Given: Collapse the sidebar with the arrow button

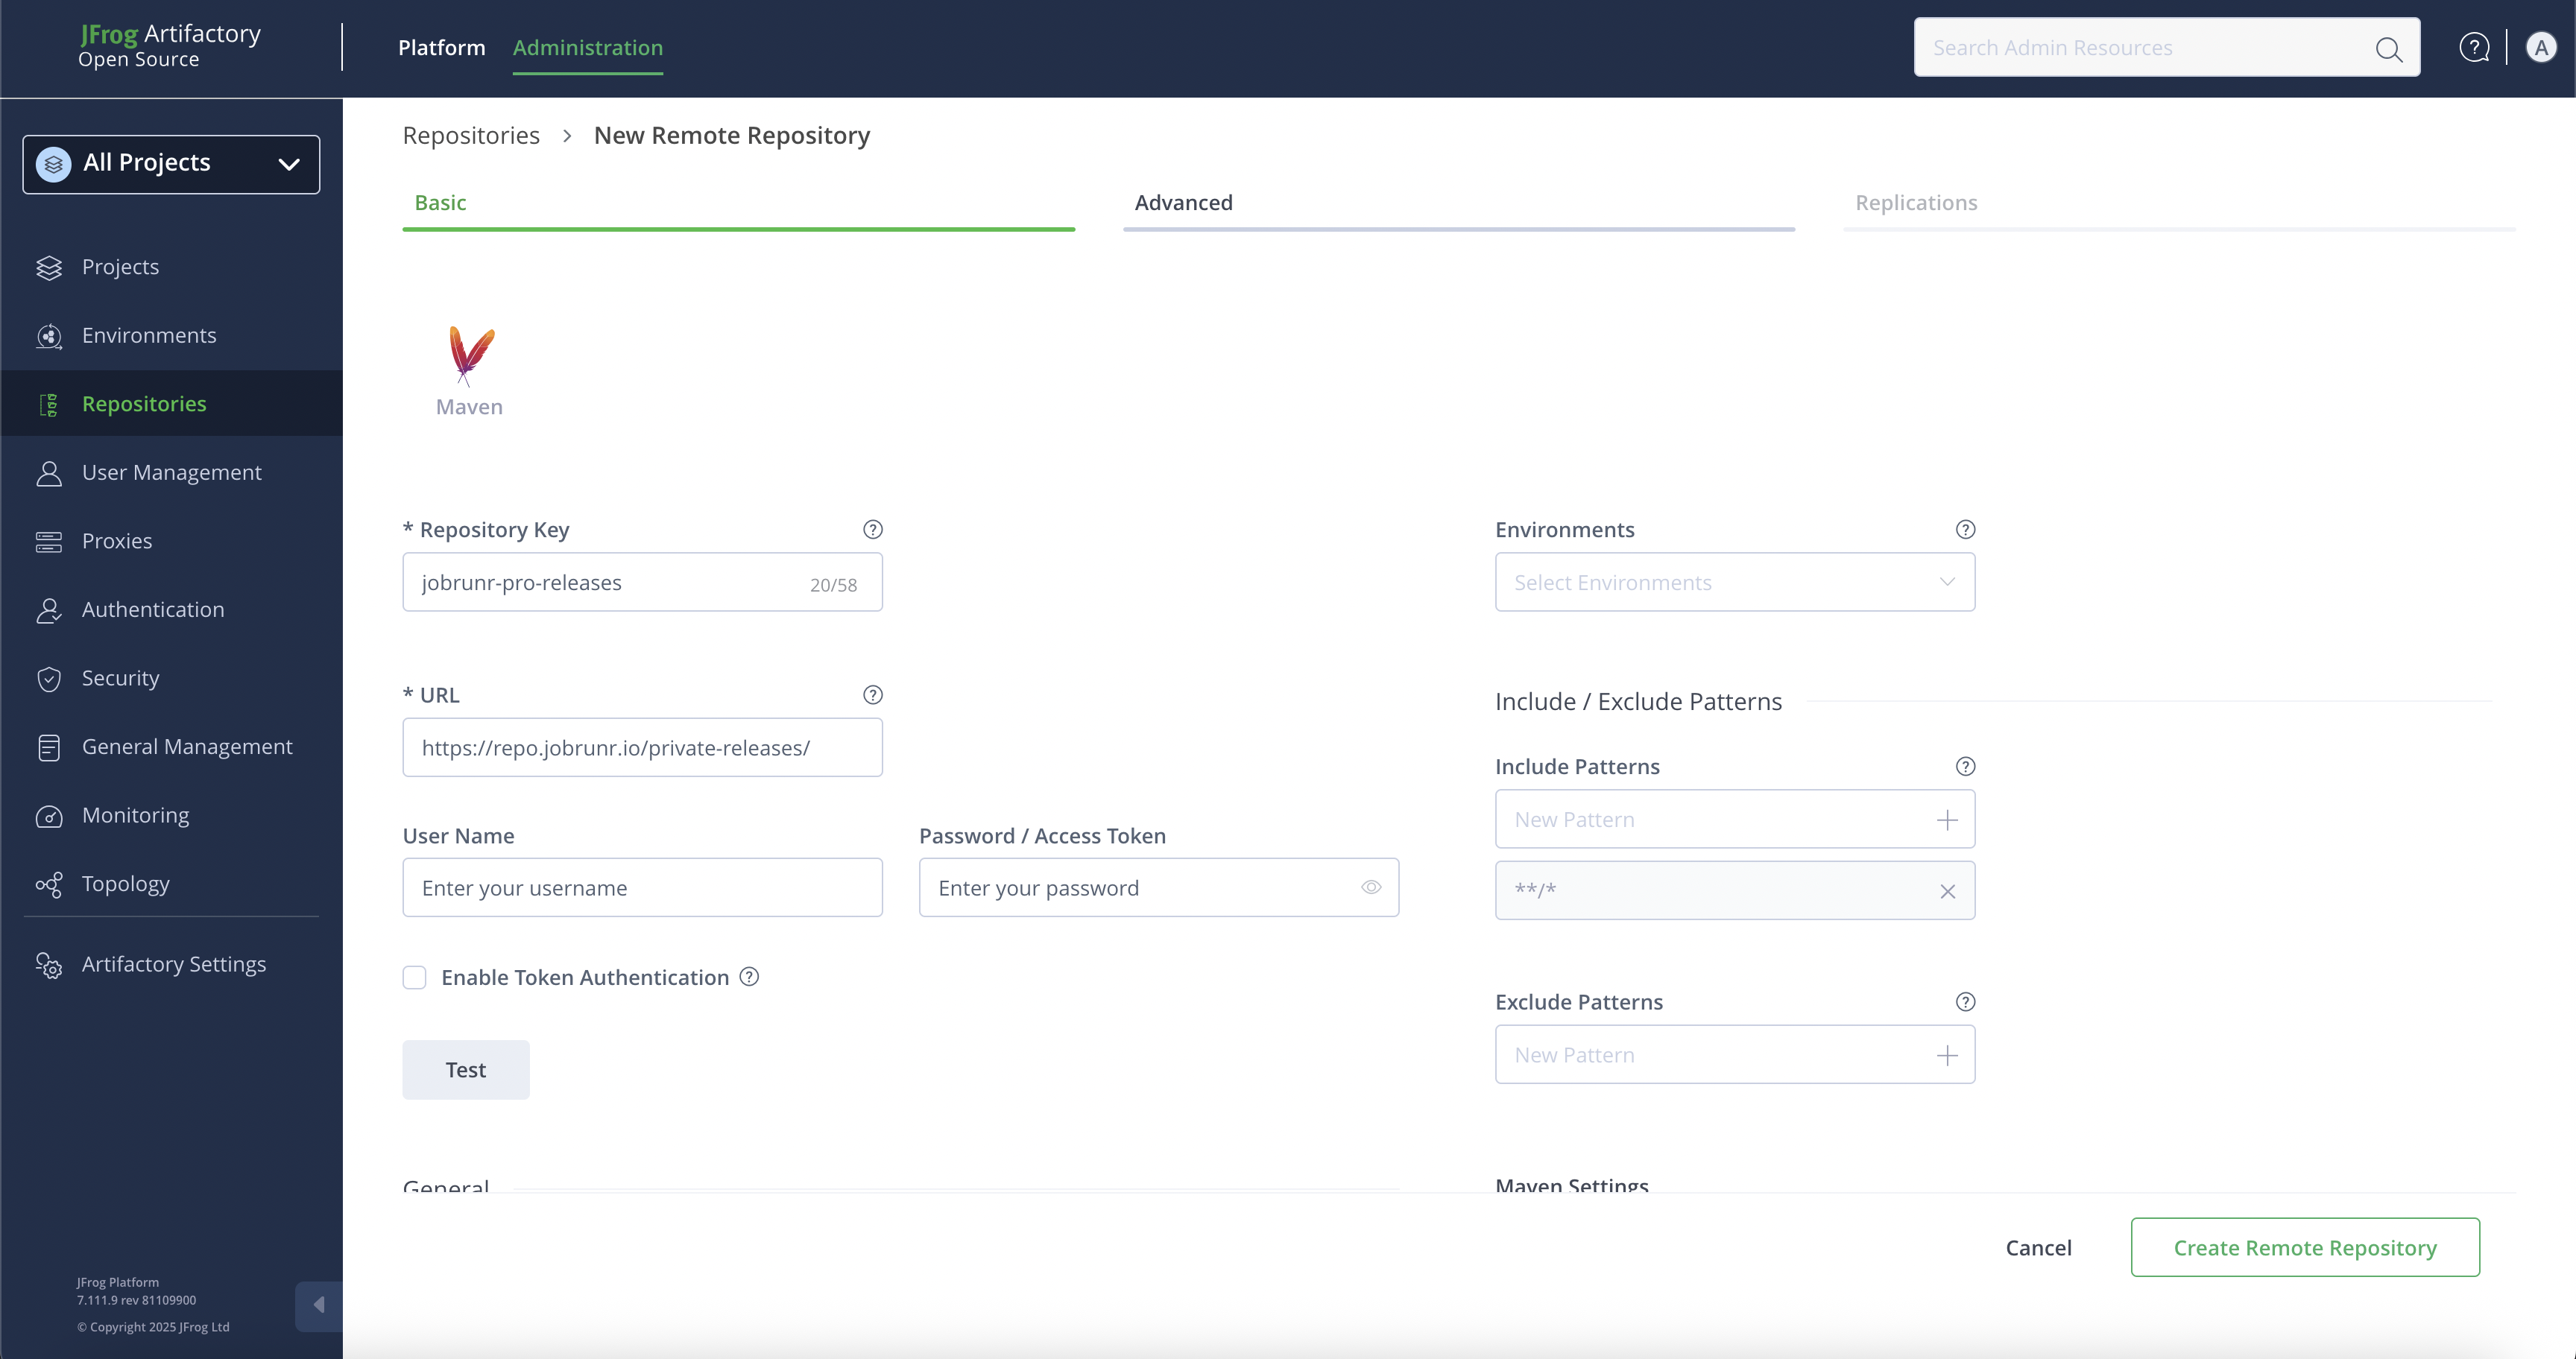Looking at the screenshot, I should click(x=318, y=1305).
